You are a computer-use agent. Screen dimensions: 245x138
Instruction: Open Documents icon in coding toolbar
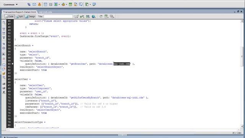pos(4,23)
